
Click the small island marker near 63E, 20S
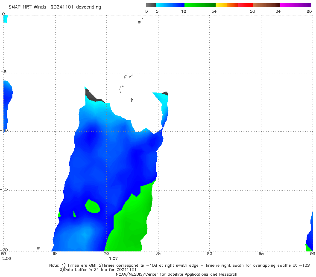tap(38, 248)
